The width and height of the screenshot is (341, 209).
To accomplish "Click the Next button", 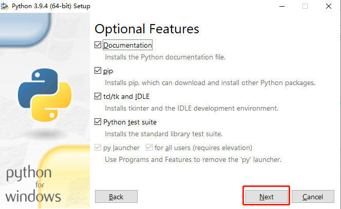I will point(267,197).
